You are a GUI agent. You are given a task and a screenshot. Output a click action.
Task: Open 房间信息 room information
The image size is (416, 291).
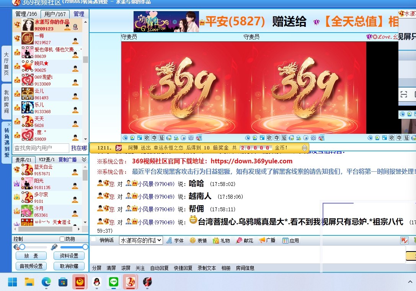click(245, 268)
